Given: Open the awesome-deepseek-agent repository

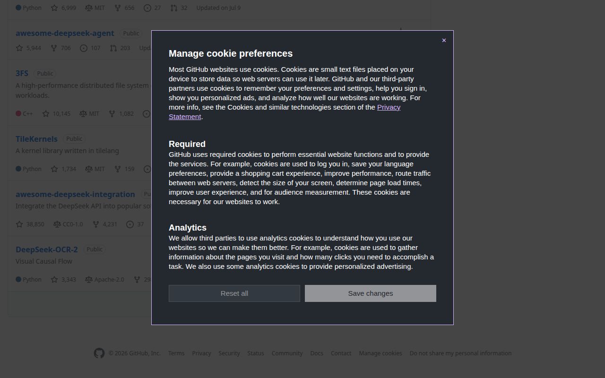Looking at the screenshot, I should tap(65, 34).
